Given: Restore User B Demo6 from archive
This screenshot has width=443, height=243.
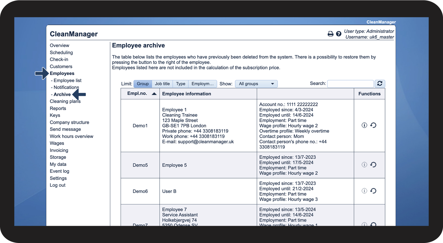Looking at the screenshot, I should pos(373,191).
